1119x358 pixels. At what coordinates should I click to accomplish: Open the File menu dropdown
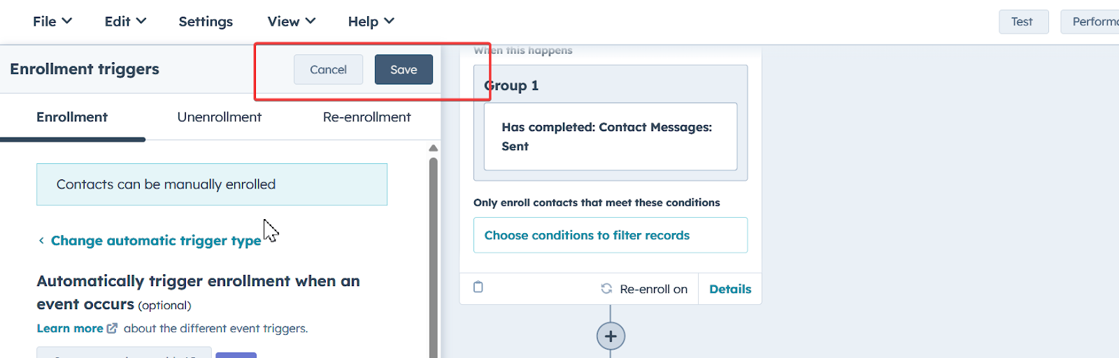pos(52,22)
